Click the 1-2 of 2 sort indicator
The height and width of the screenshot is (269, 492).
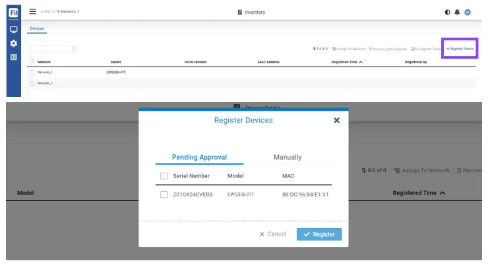click(x=320, y=49)
